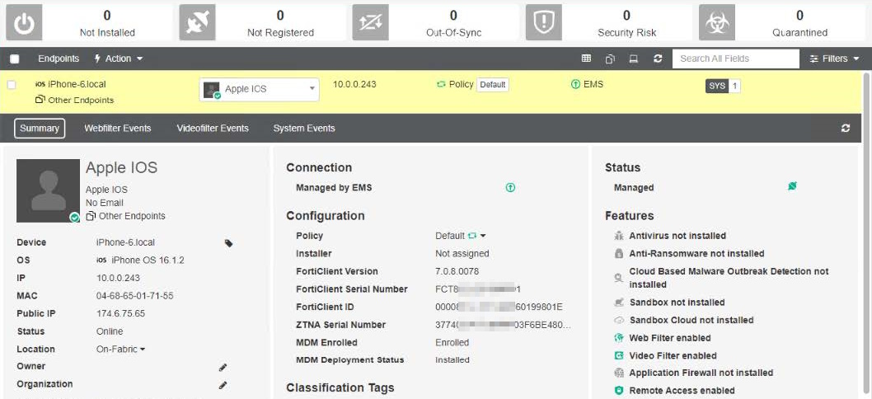Screen dimensions: 872x399
Task: Click the Public IP 174.6.75.65 value
Action: click(x=120, y=313)
